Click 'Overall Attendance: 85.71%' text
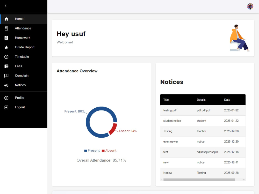 click(x=101, y=160)
